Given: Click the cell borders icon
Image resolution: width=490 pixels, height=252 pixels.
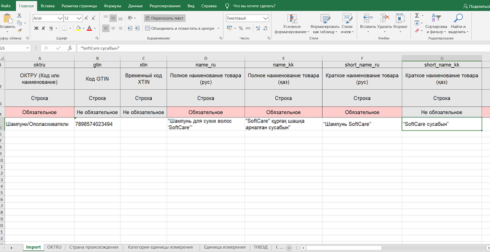Looking at the screenshot, I should point(64,29).
